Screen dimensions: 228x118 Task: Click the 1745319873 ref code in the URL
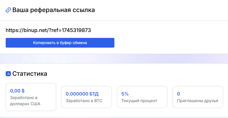76,30
